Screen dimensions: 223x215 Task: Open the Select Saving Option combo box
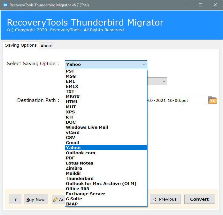click(106, 64)
